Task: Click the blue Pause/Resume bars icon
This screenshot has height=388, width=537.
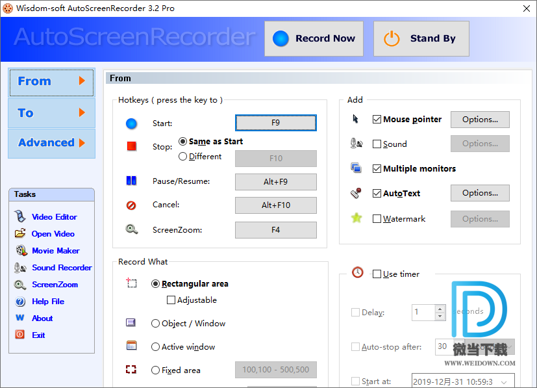Action: tap(131, 181)
